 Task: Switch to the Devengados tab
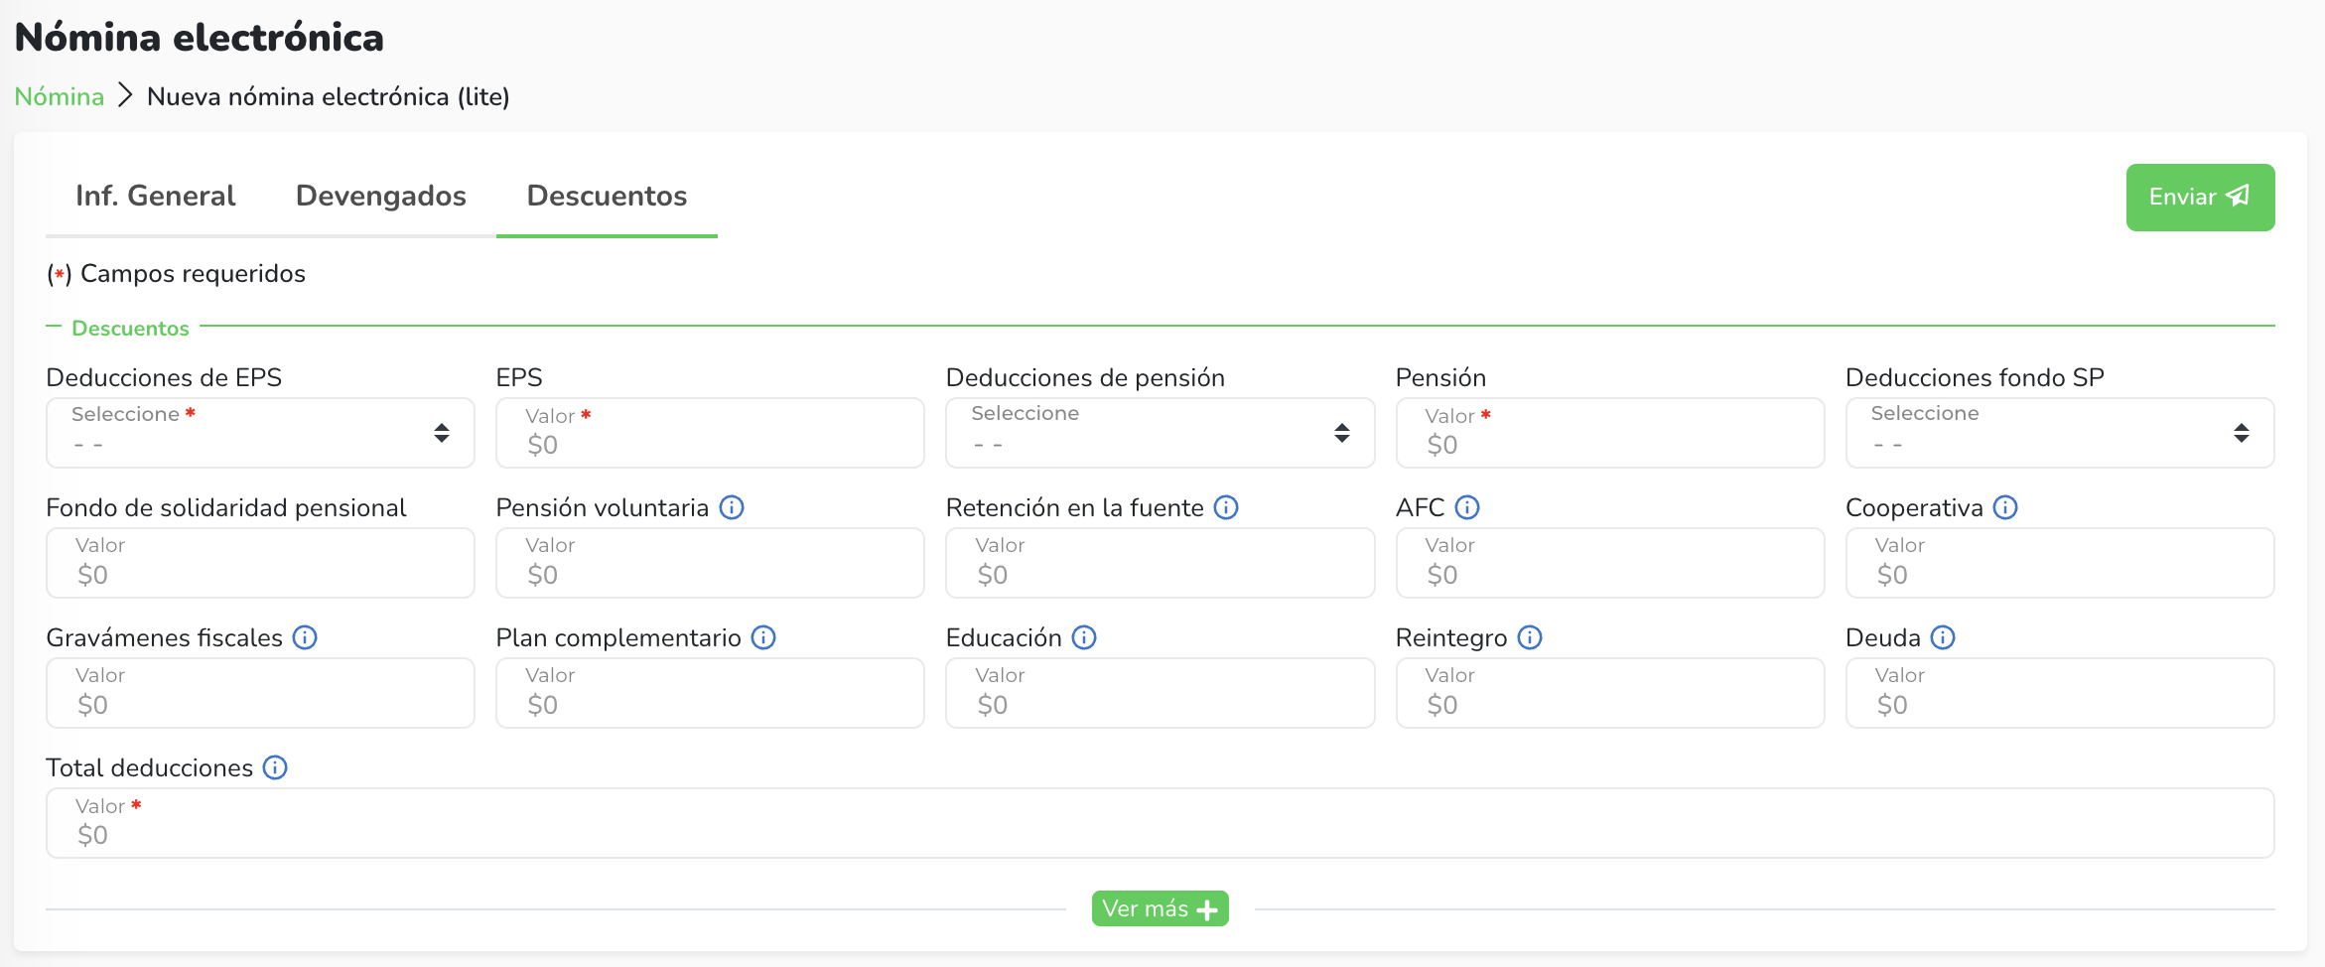pyautogui.click(x=381, y=196)
